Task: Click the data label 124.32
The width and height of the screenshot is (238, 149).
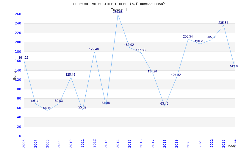Action: click(x=176, y=75)
